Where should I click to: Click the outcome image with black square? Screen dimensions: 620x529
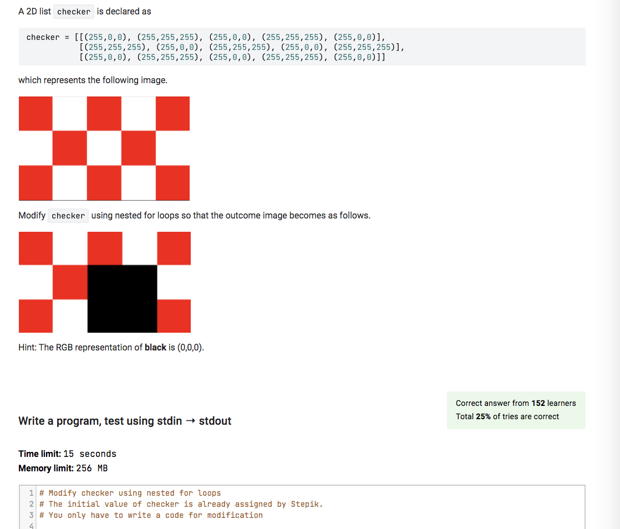(104, 283)
